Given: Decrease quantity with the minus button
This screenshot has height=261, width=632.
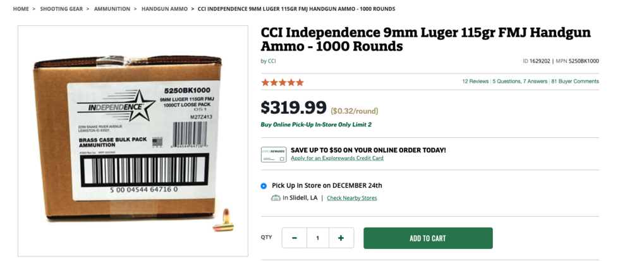Looking at the screenshot, I should coord(295,238).
